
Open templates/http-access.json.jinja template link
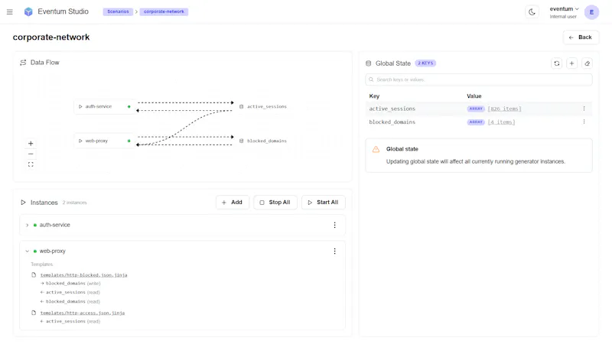[x=83, y=313]
